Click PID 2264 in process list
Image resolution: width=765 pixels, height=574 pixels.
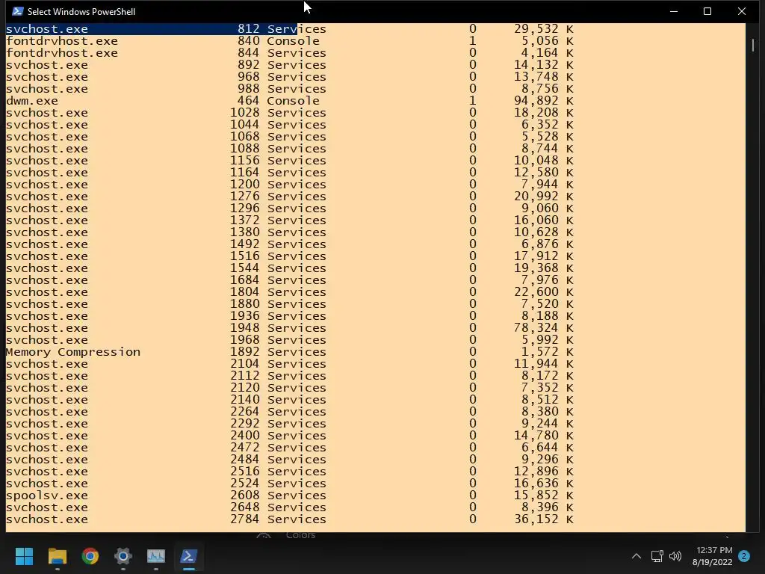pos(245,412)
